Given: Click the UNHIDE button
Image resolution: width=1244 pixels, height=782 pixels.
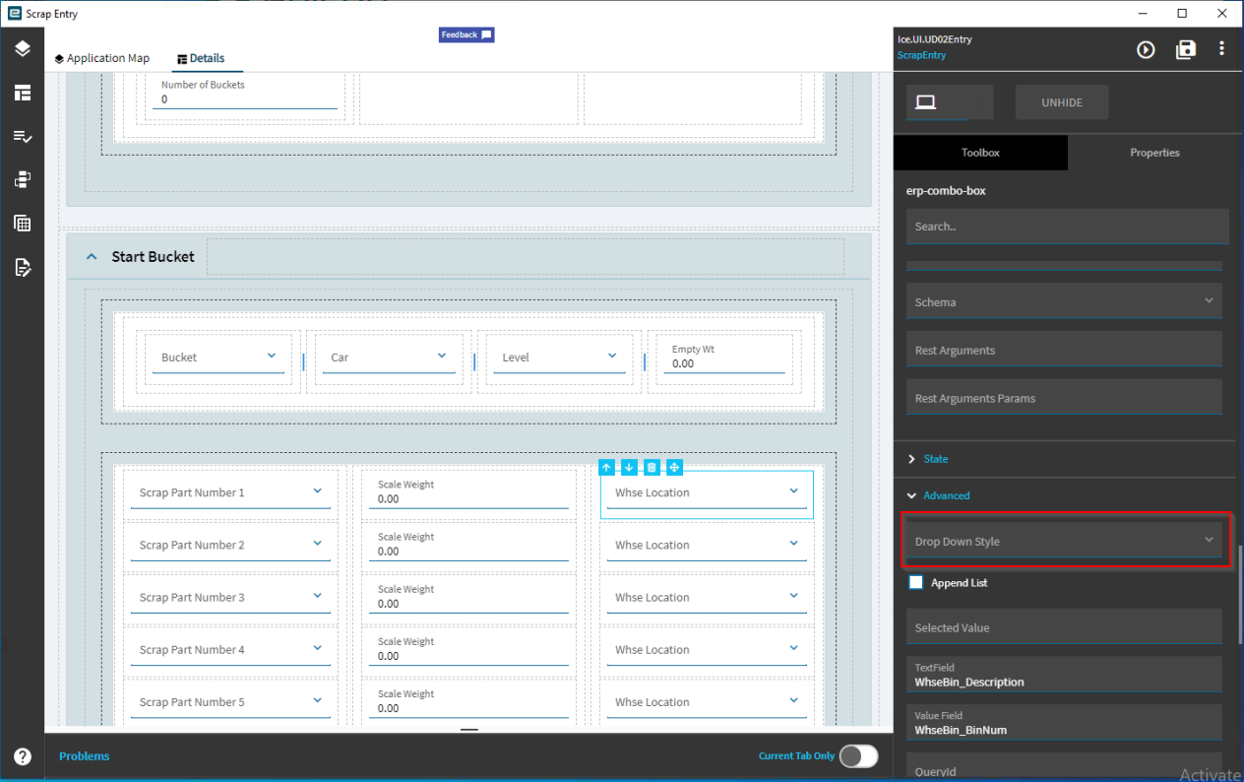Looking at the screenshot, I should click(1062, 102).
